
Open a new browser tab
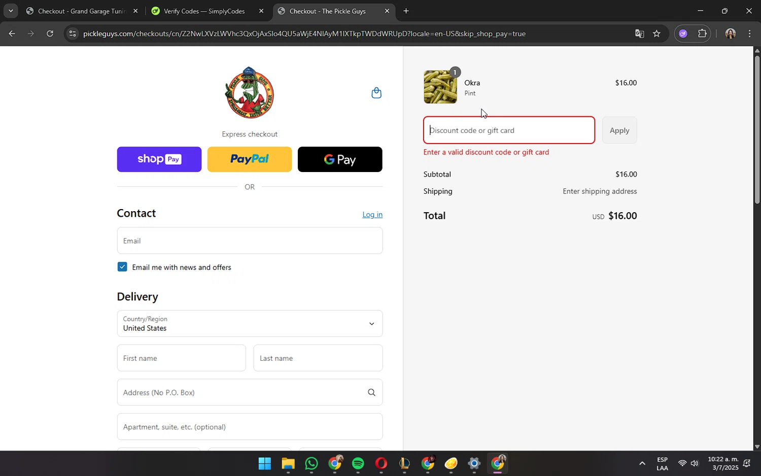[406, 11]
